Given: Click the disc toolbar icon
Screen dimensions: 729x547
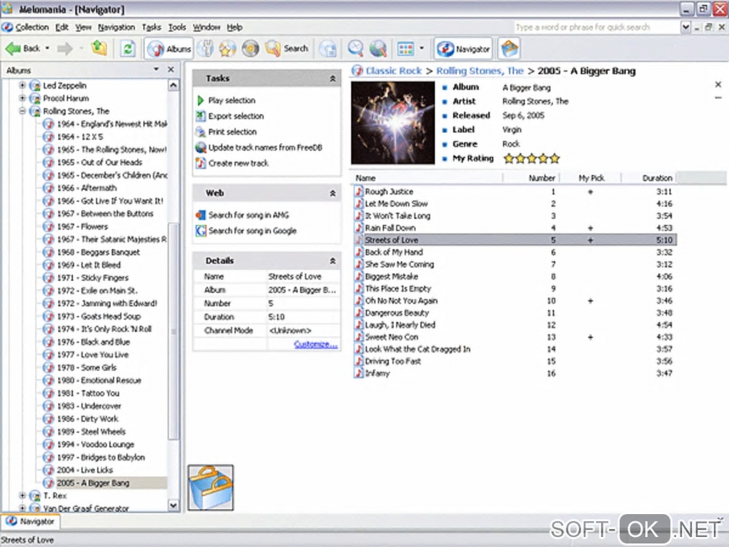Looking at the screenshot, I should tap(250, 49).
